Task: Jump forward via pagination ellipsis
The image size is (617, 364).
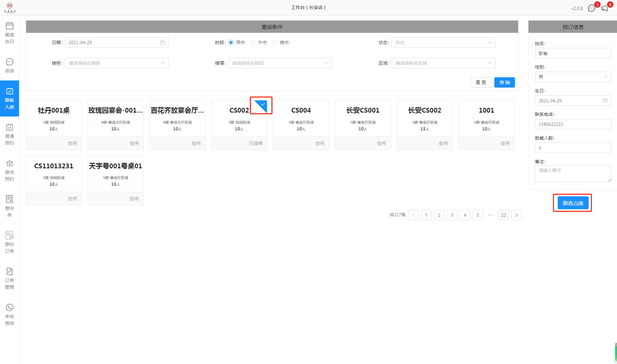Action: pyautogui.click(x=491, y=215)
